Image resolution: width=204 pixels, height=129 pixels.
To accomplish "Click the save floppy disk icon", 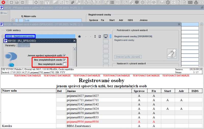I will (17, 2).
